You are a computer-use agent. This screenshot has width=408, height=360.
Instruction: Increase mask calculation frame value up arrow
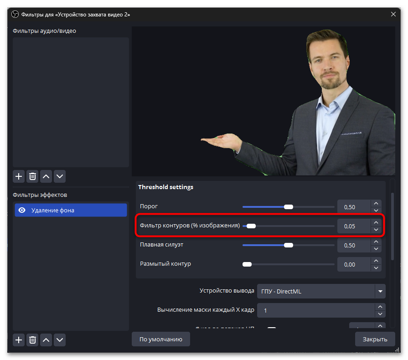coord(380,307)
